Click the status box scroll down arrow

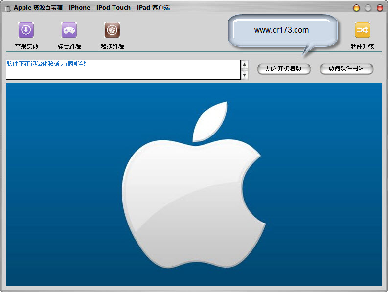(x=245, y=75)
